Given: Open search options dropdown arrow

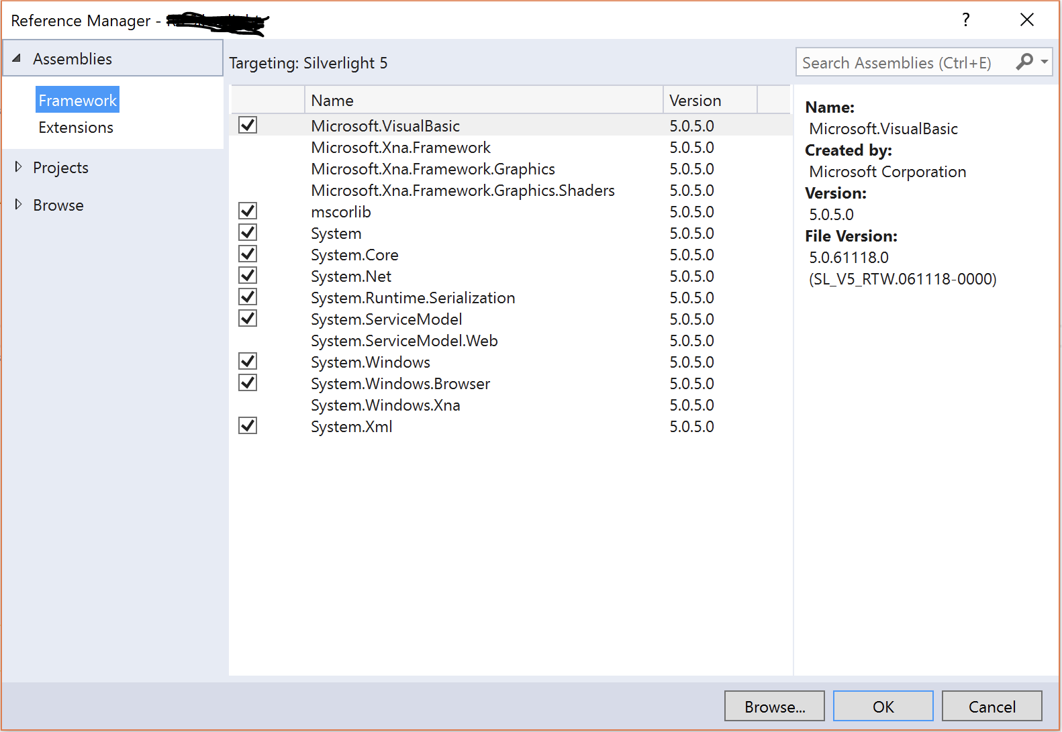Looking at the screenshot, I should pyautogui.click(x=1045, y=62).
